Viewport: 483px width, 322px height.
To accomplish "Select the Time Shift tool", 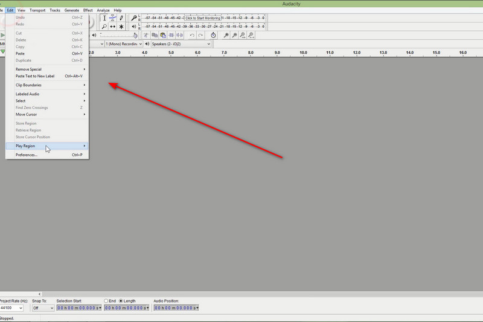I will (113, 27).
